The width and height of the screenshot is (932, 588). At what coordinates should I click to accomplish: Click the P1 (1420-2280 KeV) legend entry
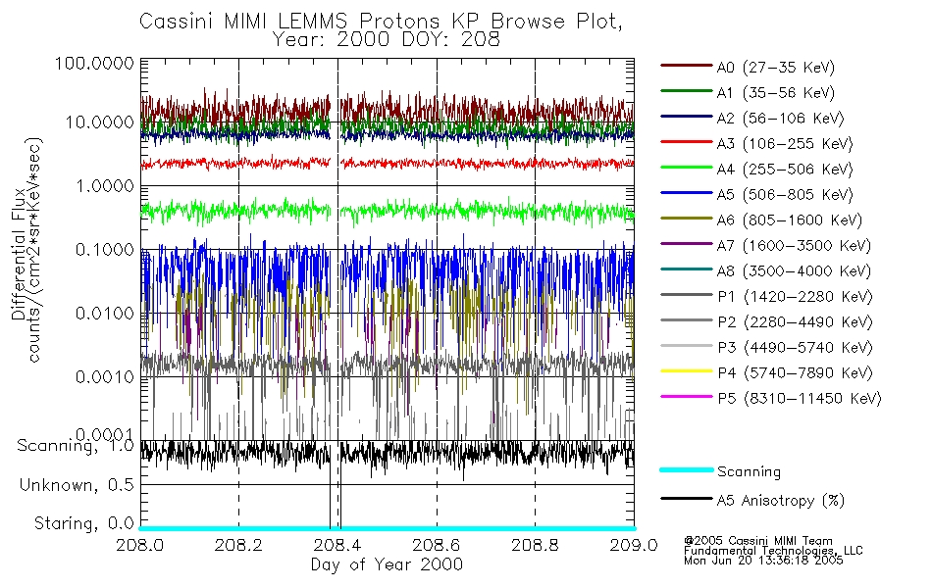766,296
